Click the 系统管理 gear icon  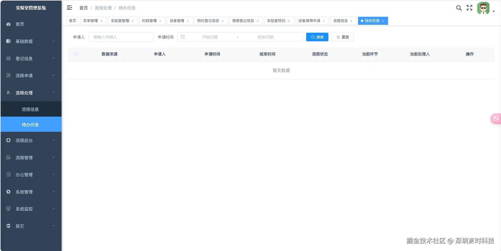[8, 192]
